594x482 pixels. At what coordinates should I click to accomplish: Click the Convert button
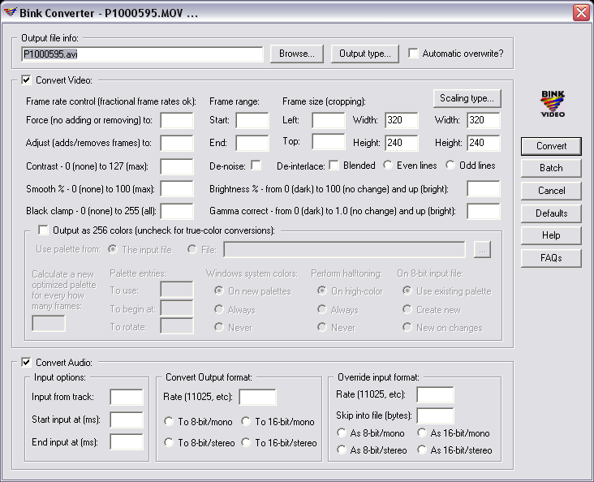(551, 146)
